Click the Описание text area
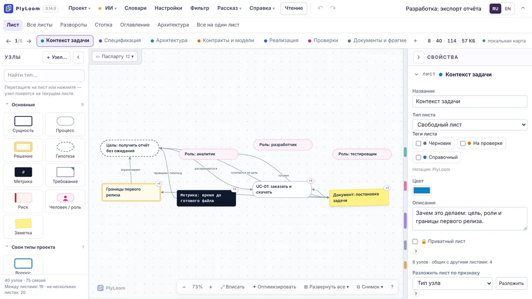532x299 pixels. tap(469, 218)
